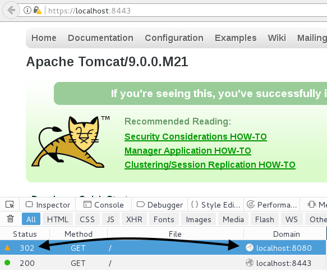Click the Console tab icon
This screenshot has width=327, height=271.
(87, 204)
